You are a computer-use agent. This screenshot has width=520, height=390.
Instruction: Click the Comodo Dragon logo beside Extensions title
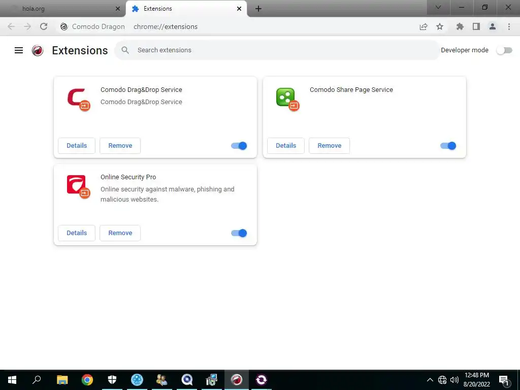coord(38,50)
